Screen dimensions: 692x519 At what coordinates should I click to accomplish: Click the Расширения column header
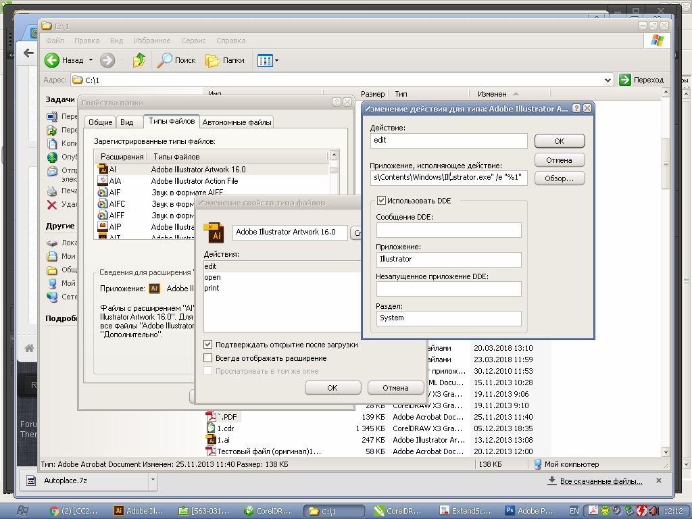122,157
